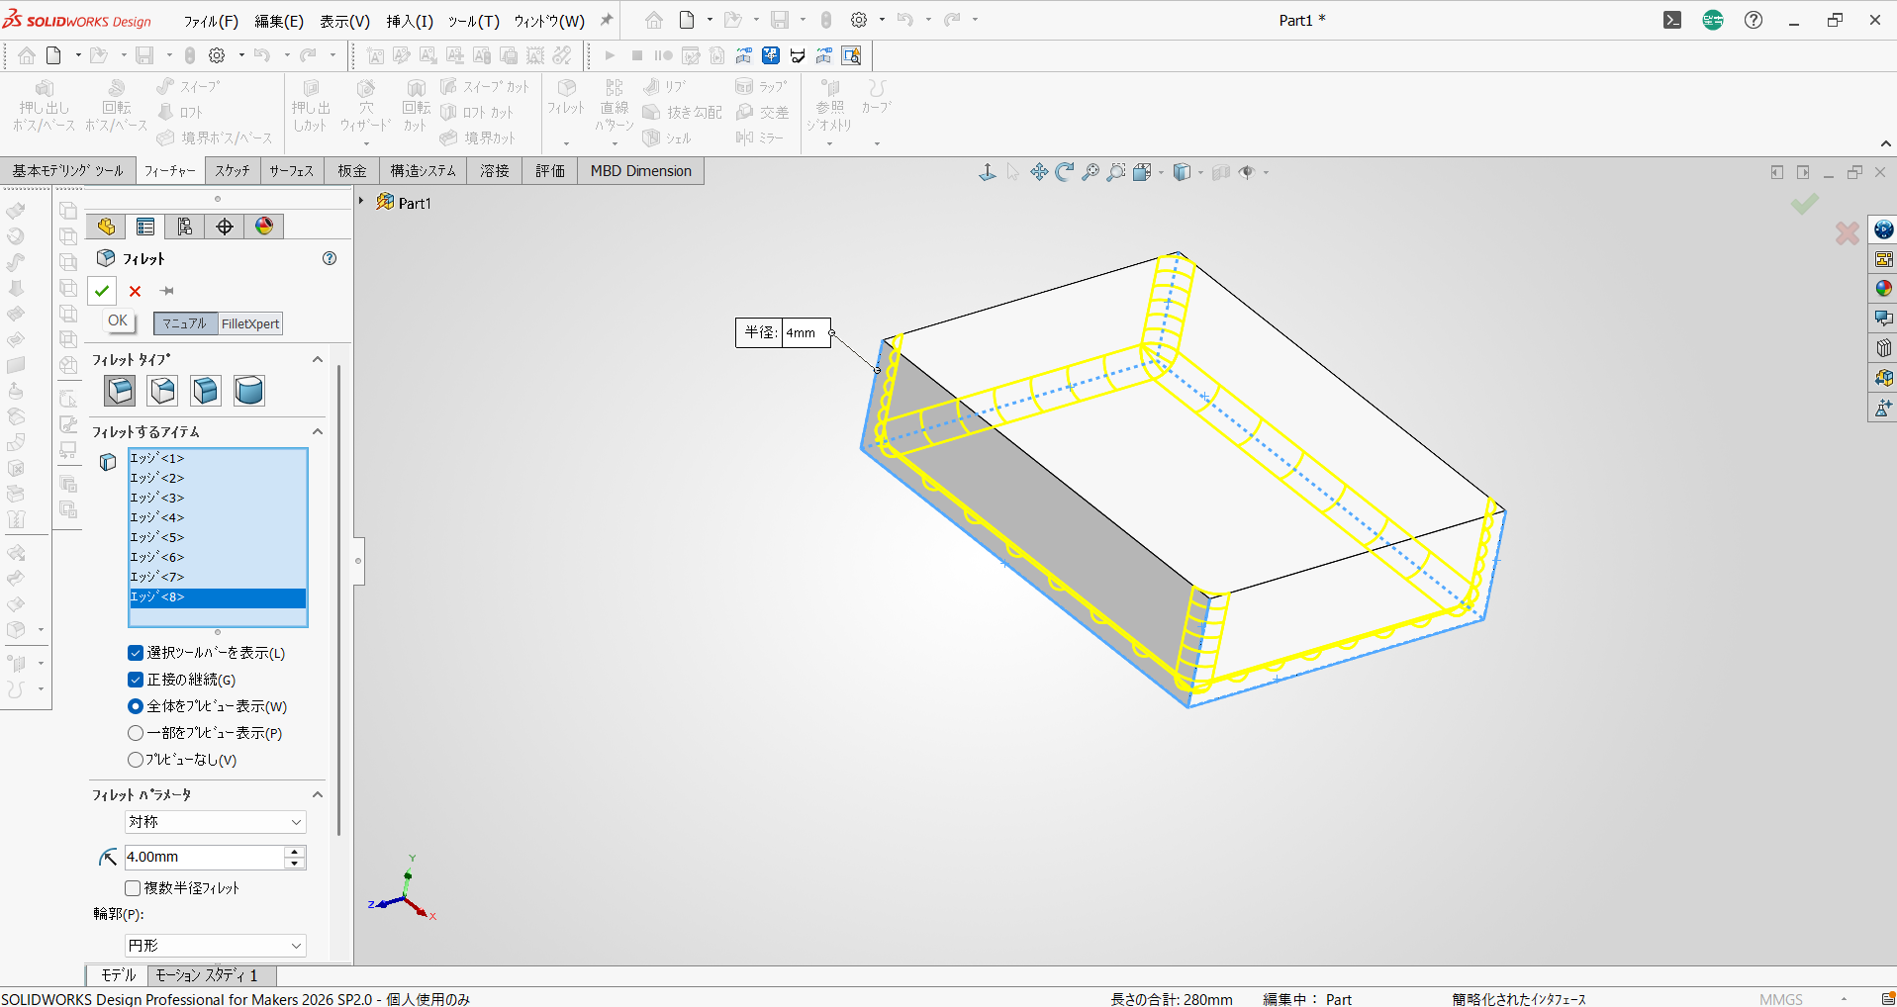Open fillet help question mark icon
This screenshot has height=1007, width=1897.
tap(330, 258)
